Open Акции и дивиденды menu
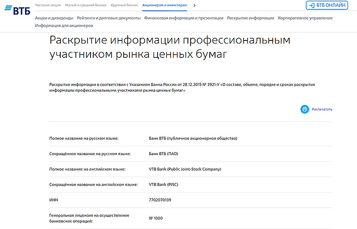Image resolution: width=357 pixels, height=229 pixels. coord(54,18)
